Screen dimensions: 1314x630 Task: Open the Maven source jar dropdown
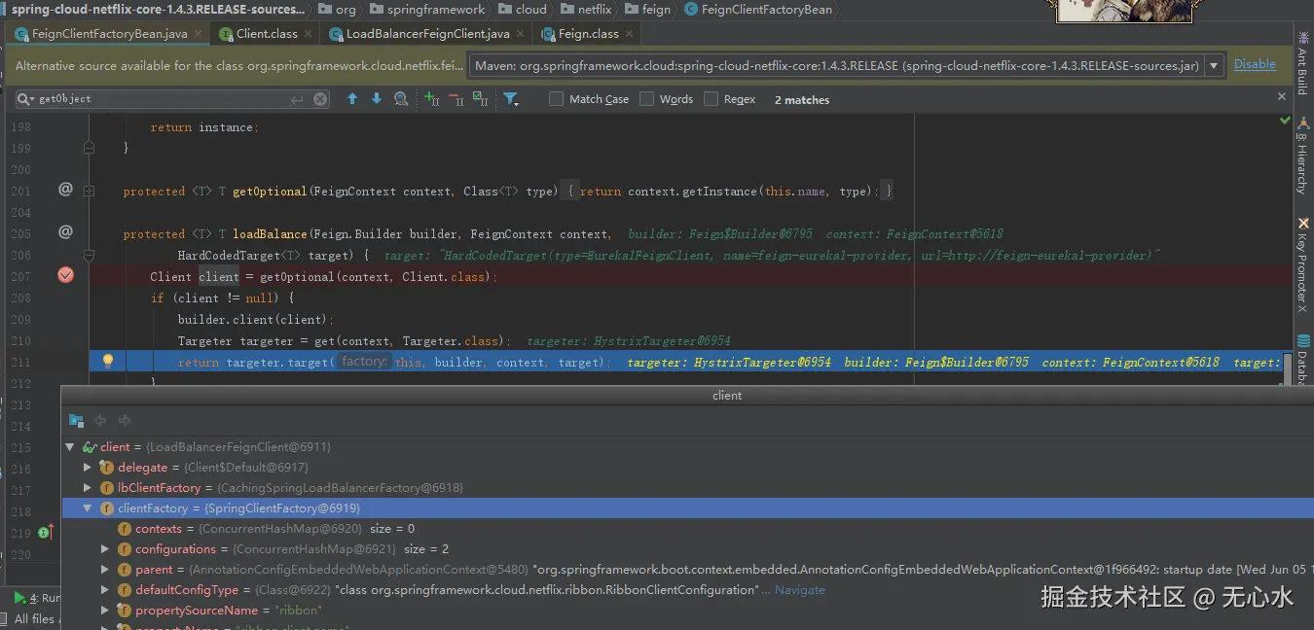[1213, 66]
